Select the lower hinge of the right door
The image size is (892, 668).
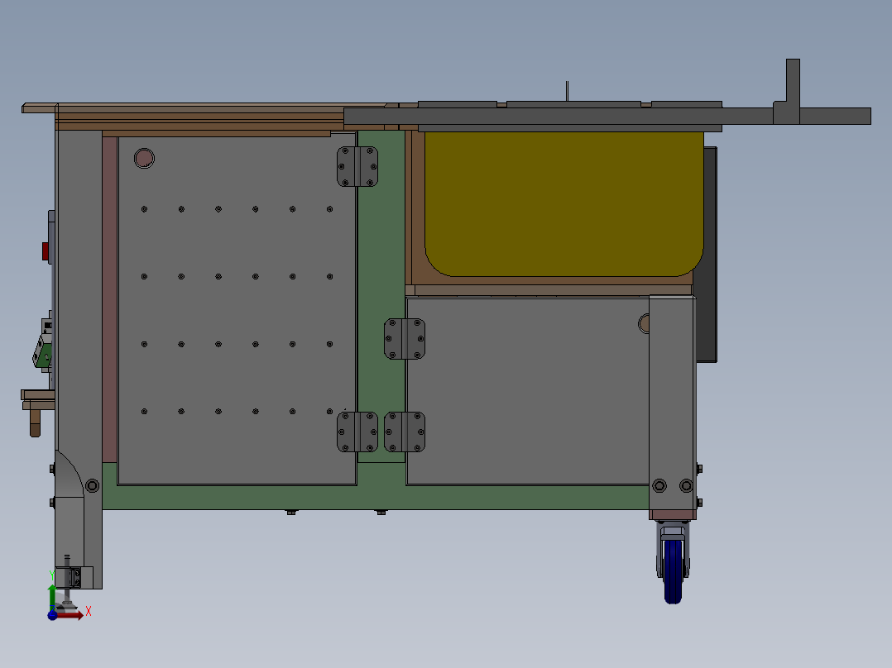(x=405, y=432)
